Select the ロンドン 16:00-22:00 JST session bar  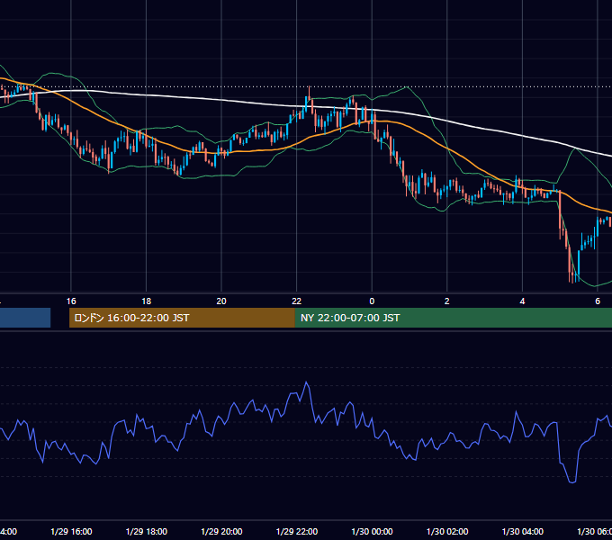(x=182, y=318)
